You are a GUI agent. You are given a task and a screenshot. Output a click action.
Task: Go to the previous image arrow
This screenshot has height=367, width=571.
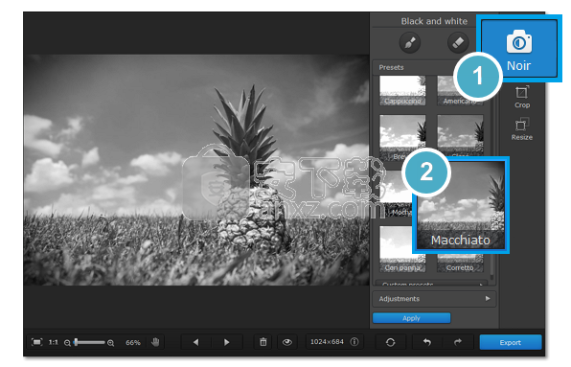(195, 342)
